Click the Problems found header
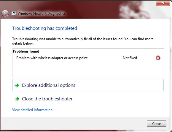Image resolution: width=172 pixels, height=132 pixels. point(26,51)
